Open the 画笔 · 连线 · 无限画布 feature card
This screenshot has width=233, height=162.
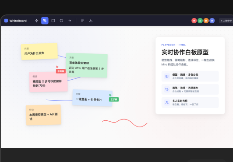point(190,89)
